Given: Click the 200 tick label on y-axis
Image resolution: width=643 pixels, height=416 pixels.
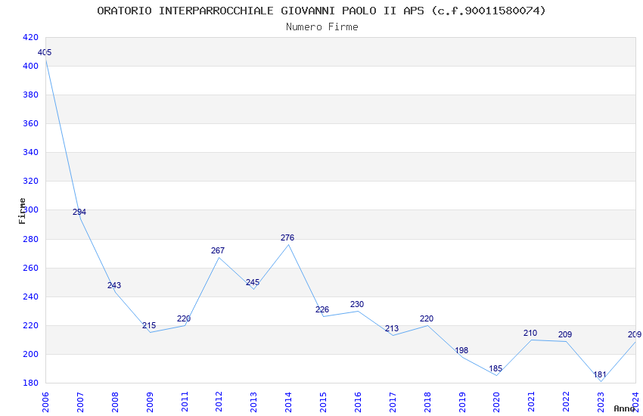Looking at the screenshot, I should pos(30,354).
